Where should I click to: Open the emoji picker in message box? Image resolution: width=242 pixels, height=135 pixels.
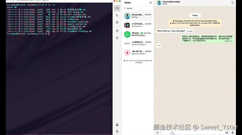pos(227,132)
